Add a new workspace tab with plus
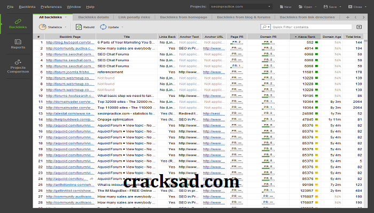374x213 pixels. [347, 17]
